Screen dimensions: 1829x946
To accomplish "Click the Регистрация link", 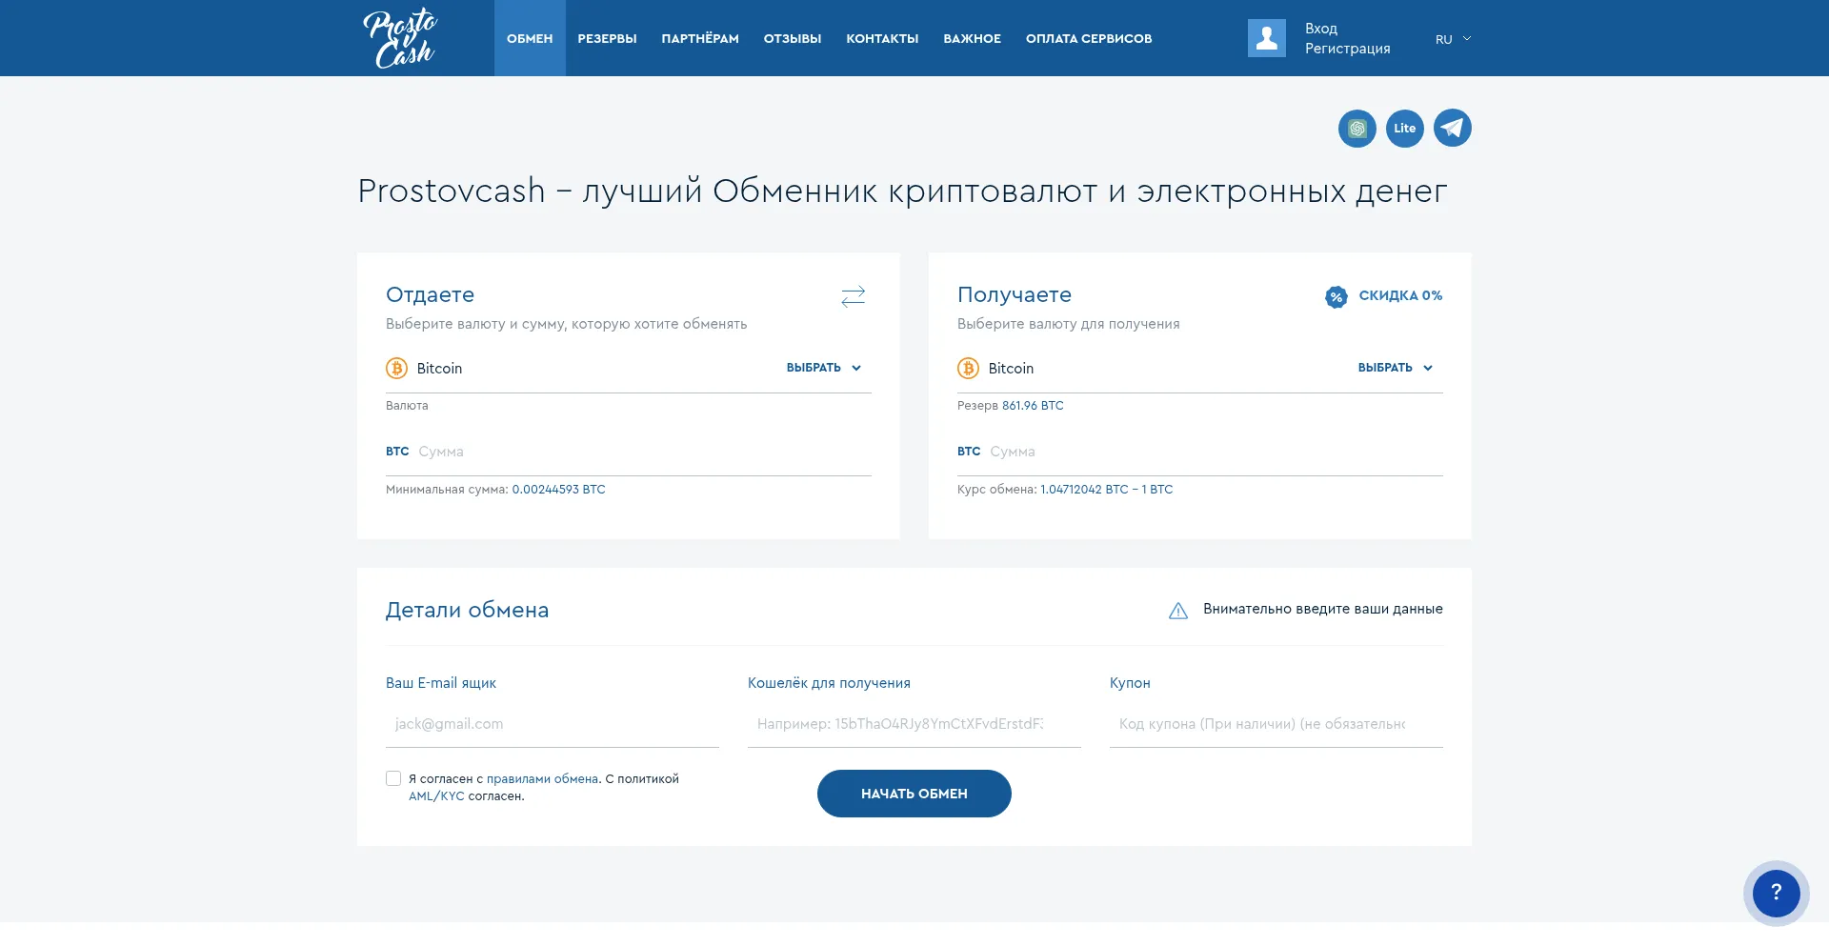I will 1347,49.
